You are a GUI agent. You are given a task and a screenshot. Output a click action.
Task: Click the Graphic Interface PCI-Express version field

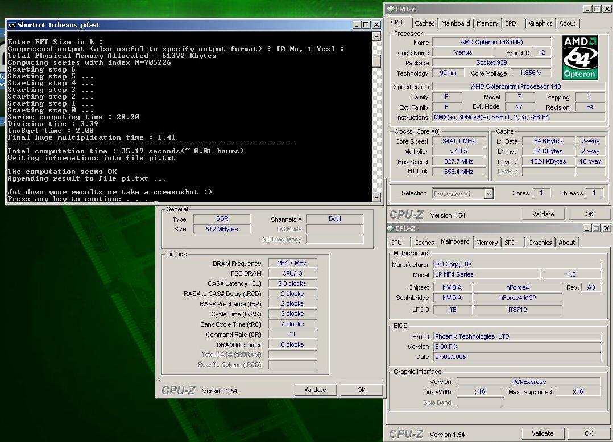[x=529, y=382]
